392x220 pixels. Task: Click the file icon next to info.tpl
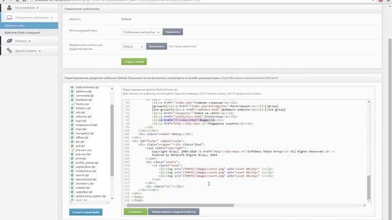[72, 112]
